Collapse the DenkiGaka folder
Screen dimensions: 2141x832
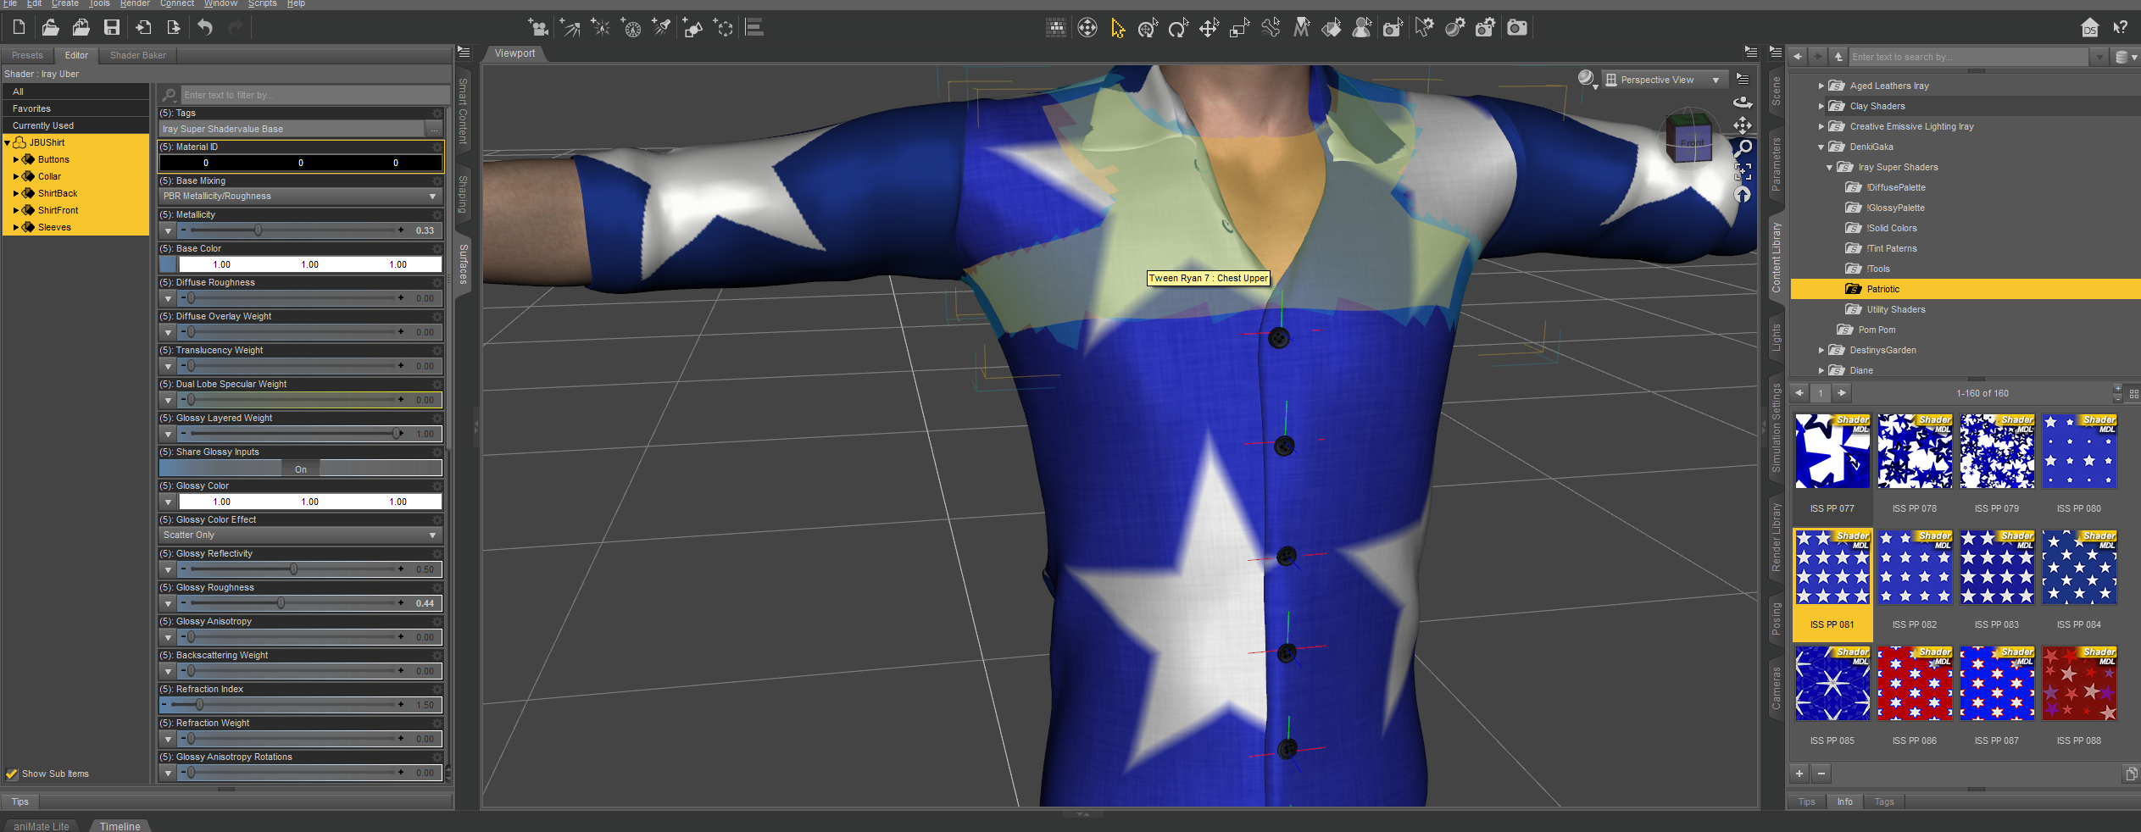[1821, 147]
